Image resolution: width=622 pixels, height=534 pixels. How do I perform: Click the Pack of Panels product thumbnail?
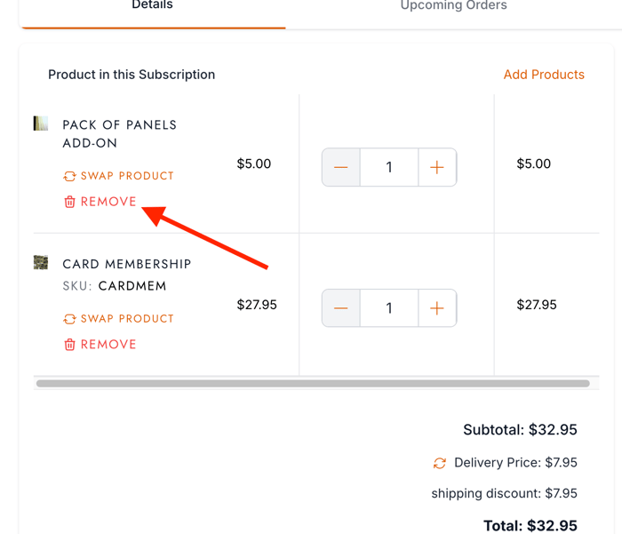[x=41, y=124]
